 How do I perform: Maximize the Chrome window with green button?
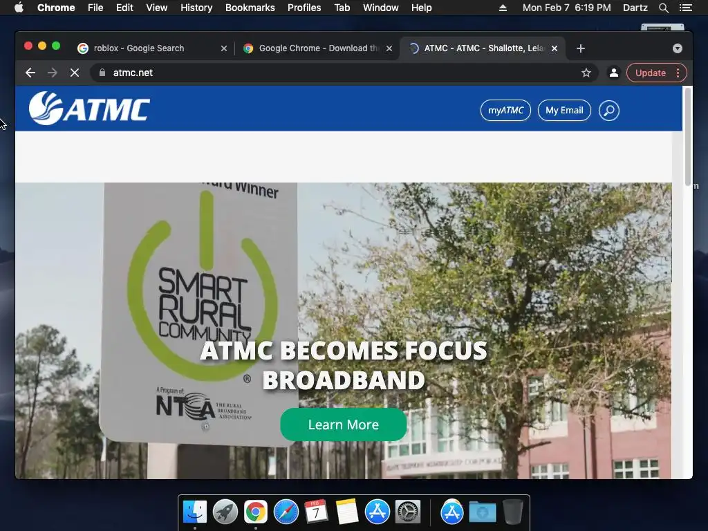(x=56, y=46)
